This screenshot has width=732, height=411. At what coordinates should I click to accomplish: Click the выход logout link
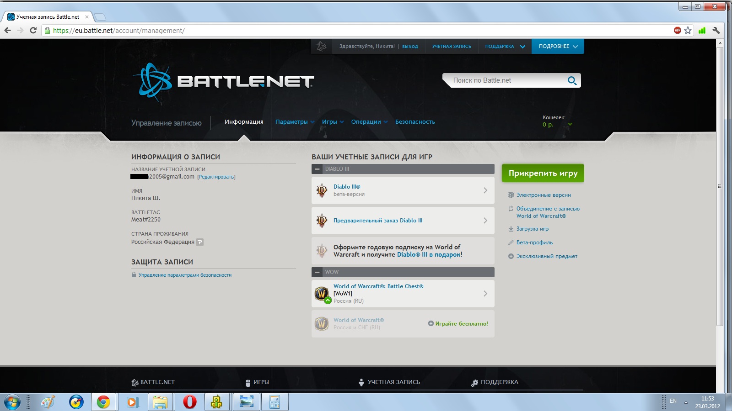410,47
